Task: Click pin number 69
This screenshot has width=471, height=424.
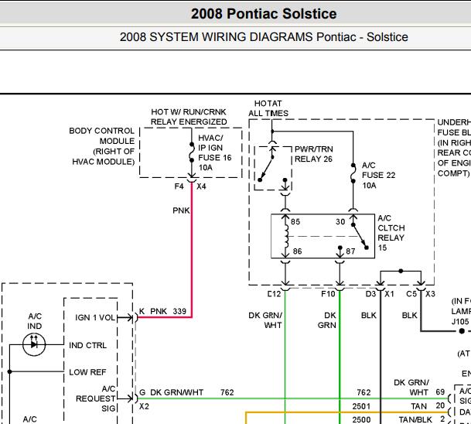Action: (440, 392)
